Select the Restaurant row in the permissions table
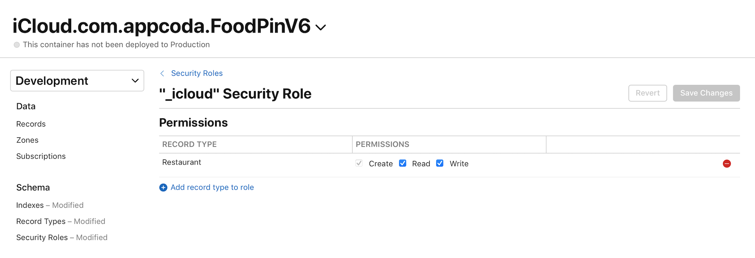Image resolution: width=755 pixels, height=258 pixels. pyautogui.click(x=182, y=162)
